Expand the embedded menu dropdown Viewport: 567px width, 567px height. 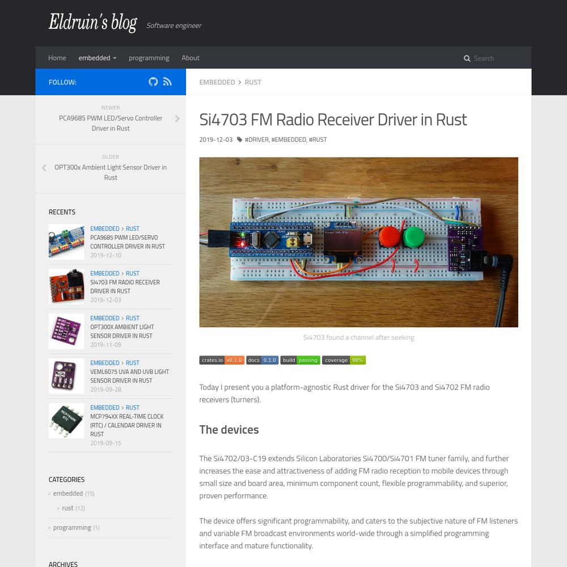(98, 58)
